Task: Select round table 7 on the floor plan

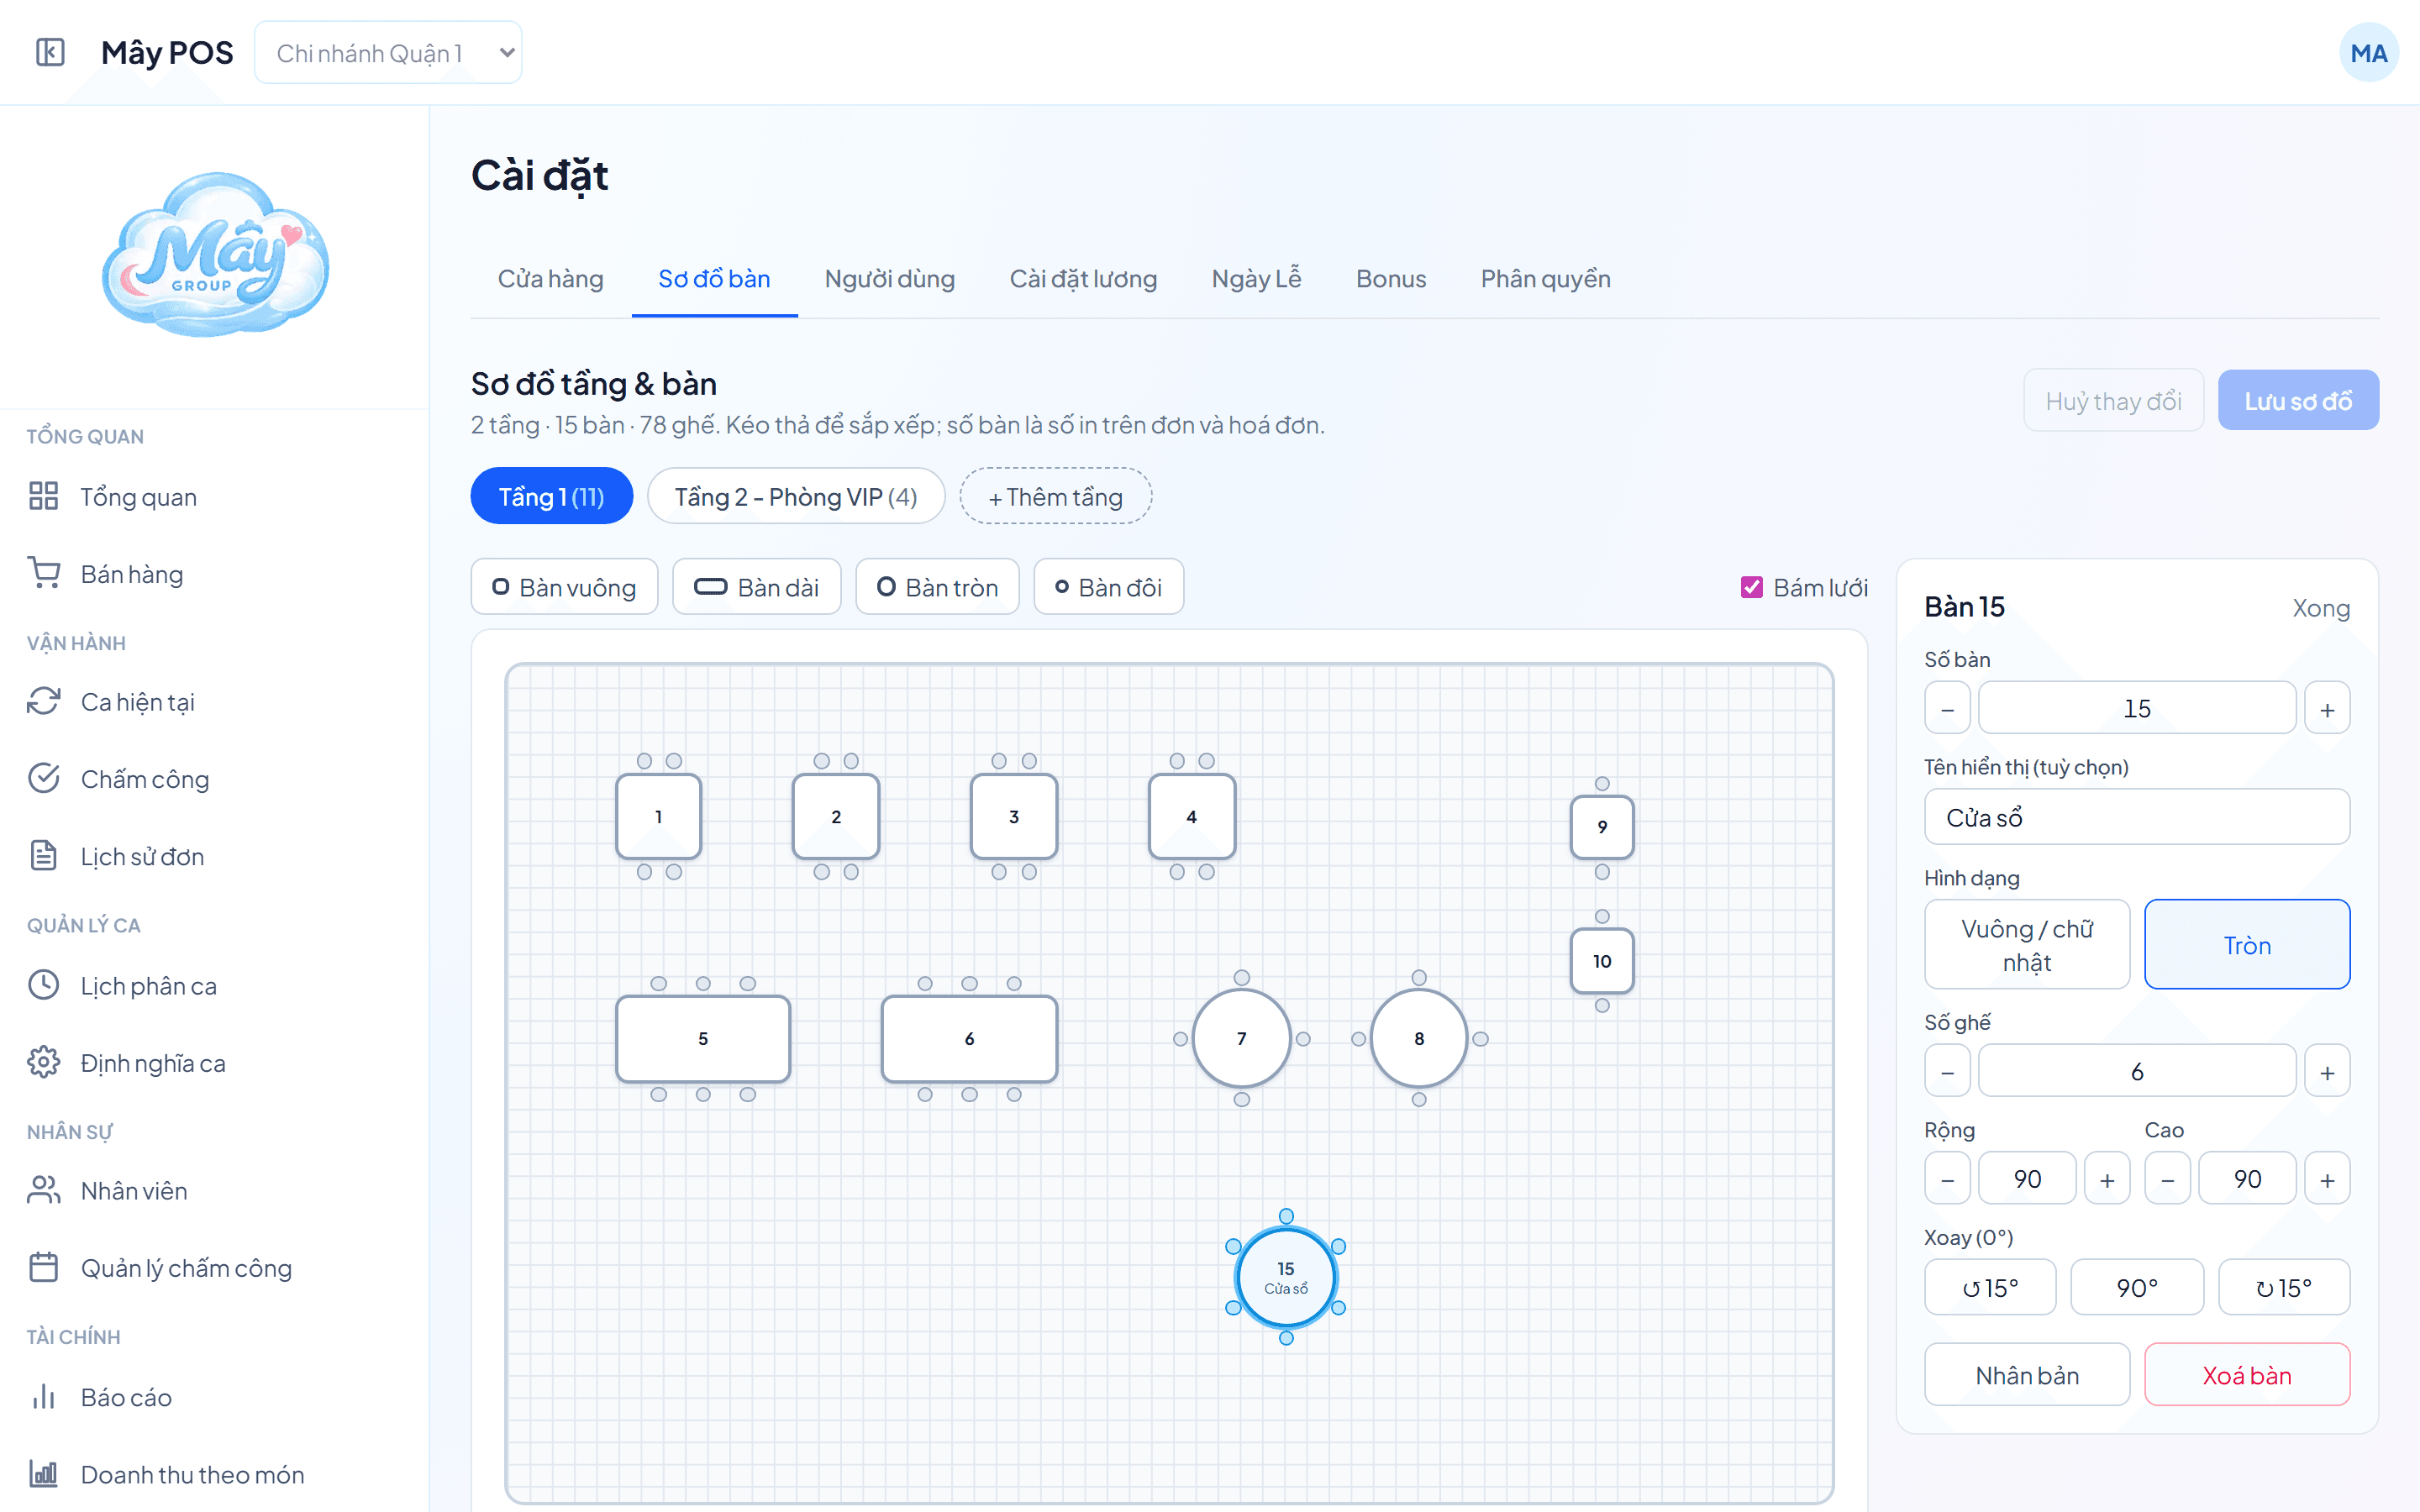Action: point(1241,1038)
